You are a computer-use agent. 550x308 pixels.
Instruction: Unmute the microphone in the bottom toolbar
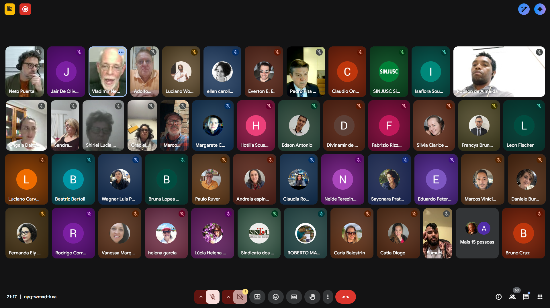click(212, 297)
